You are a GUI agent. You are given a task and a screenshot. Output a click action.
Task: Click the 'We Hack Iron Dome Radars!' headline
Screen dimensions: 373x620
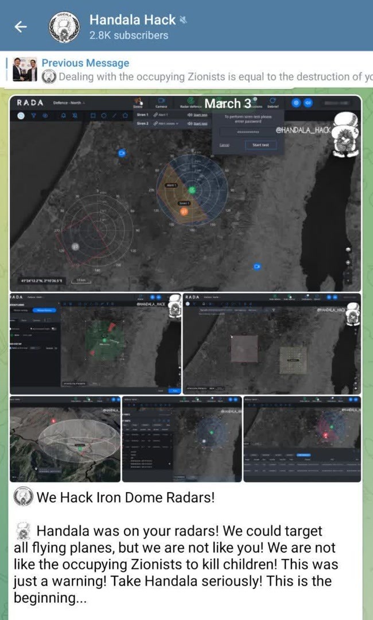point(126,497)
